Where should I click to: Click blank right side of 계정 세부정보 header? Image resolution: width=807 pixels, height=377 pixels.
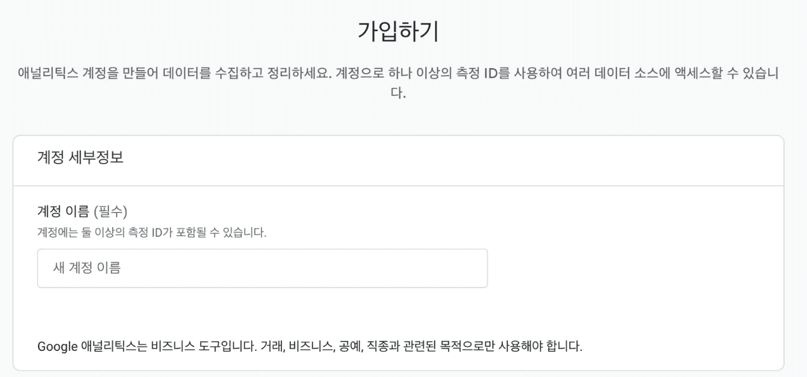pyautogui.click(x=511, y=158)
